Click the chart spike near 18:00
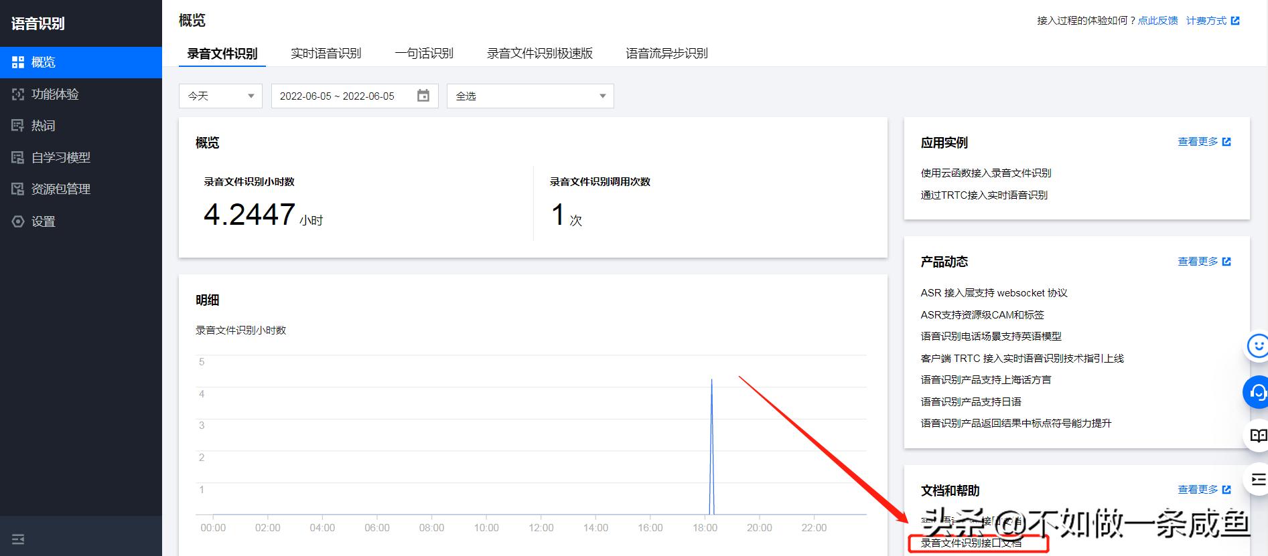The height and width of the screenshot is (556, 1268). tap(711, 446)
